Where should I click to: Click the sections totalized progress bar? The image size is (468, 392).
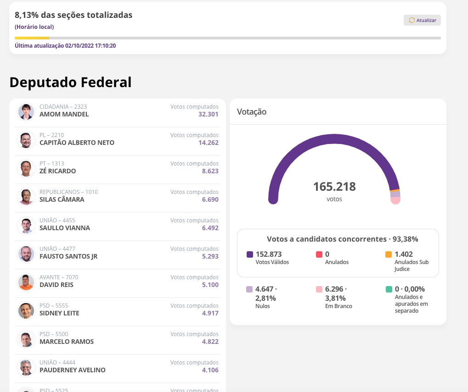tap(227, 38)
